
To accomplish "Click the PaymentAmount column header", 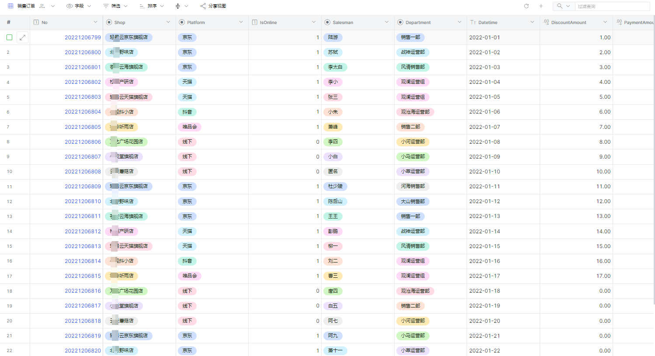I will pyautogui.click(x=634, y=22).
